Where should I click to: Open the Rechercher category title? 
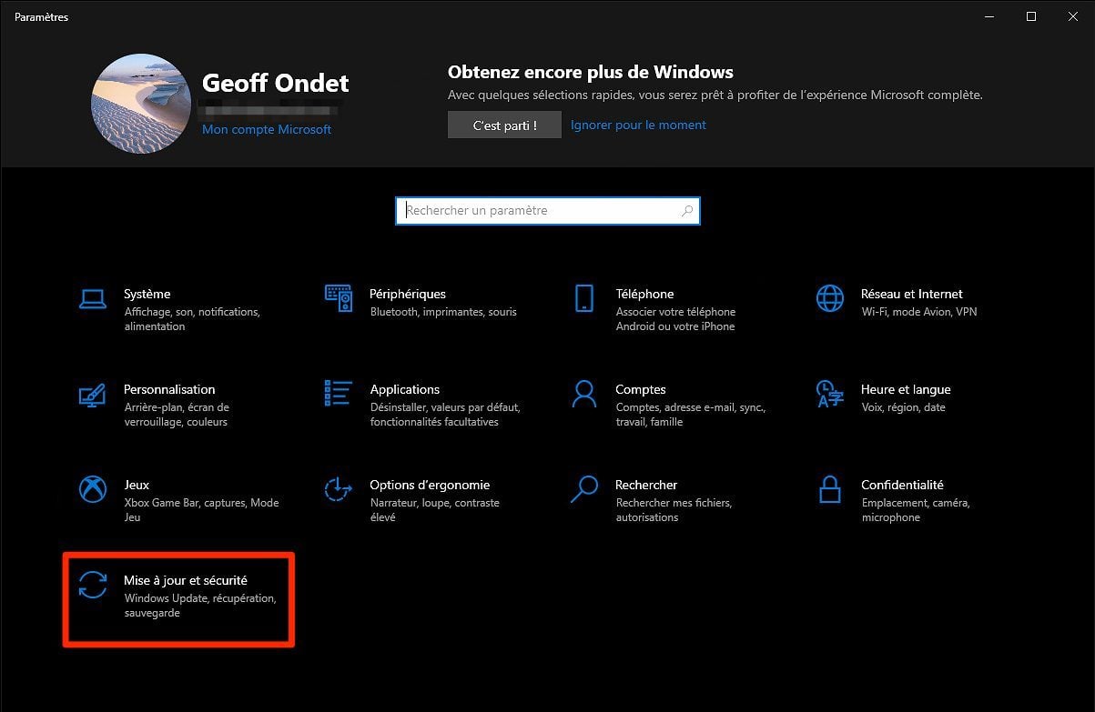pyautogui.click(x=646, y=485)
